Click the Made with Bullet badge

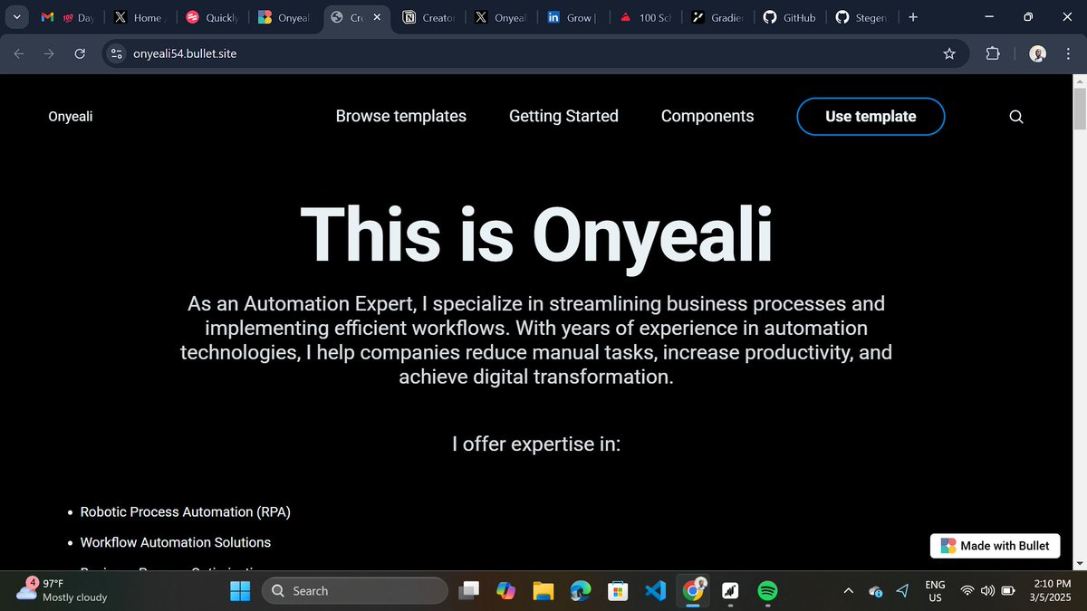coord(996,546)
